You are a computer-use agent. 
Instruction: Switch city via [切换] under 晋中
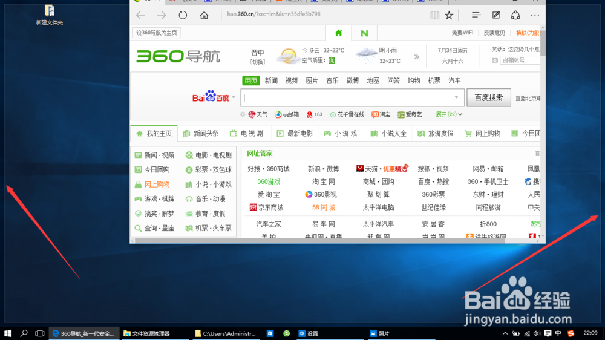coord(257,62)
